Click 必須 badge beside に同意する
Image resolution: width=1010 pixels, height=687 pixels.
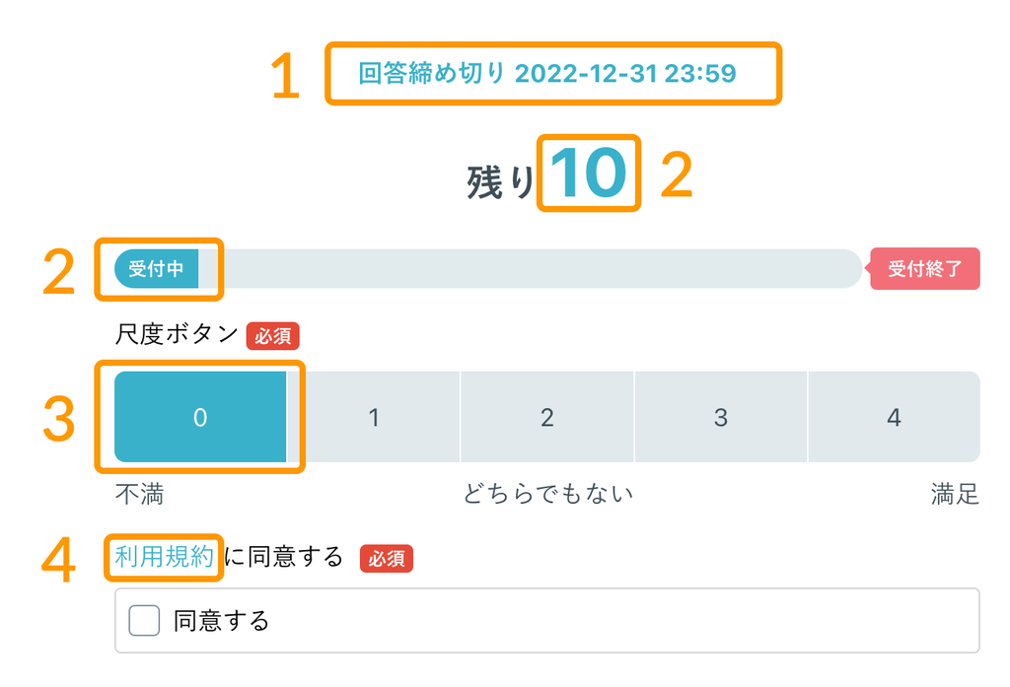pos(387,559)
